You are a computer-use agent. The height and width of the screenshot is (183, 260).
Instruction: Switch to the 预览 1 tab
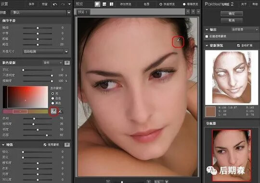pyautogui.click(x=83, y=12)
